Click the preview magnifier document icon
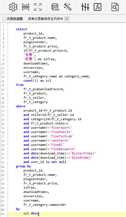 [115, 7]
